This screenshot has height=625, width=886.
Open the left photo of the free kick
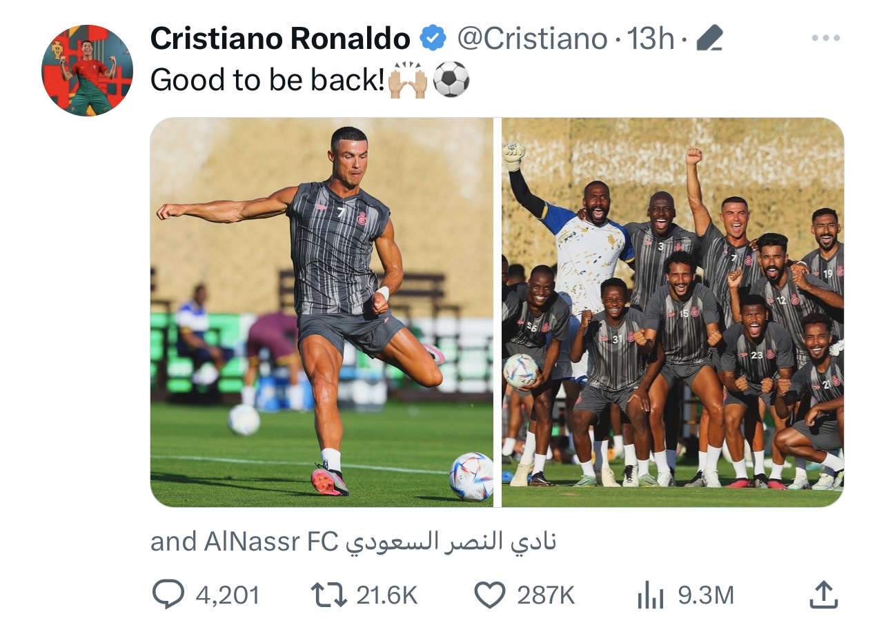tap(322, 312)
